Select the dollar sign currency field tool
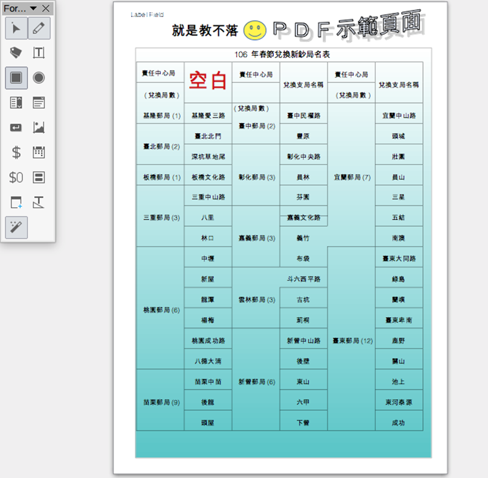 (x=16, y=152)
